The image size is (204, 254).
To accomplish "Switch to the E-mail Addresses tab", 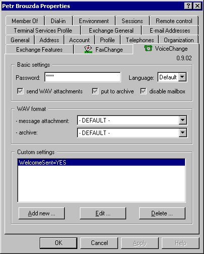I will pyautogui.click(x=170, y=31).
